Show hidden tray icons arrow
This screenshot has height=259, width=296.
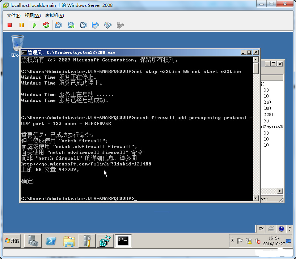point(233,240)
